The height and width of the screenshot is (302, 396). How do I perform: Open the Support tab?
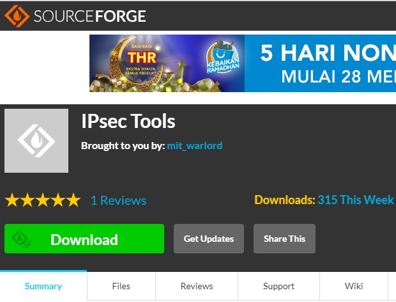(x=279, y=286)
